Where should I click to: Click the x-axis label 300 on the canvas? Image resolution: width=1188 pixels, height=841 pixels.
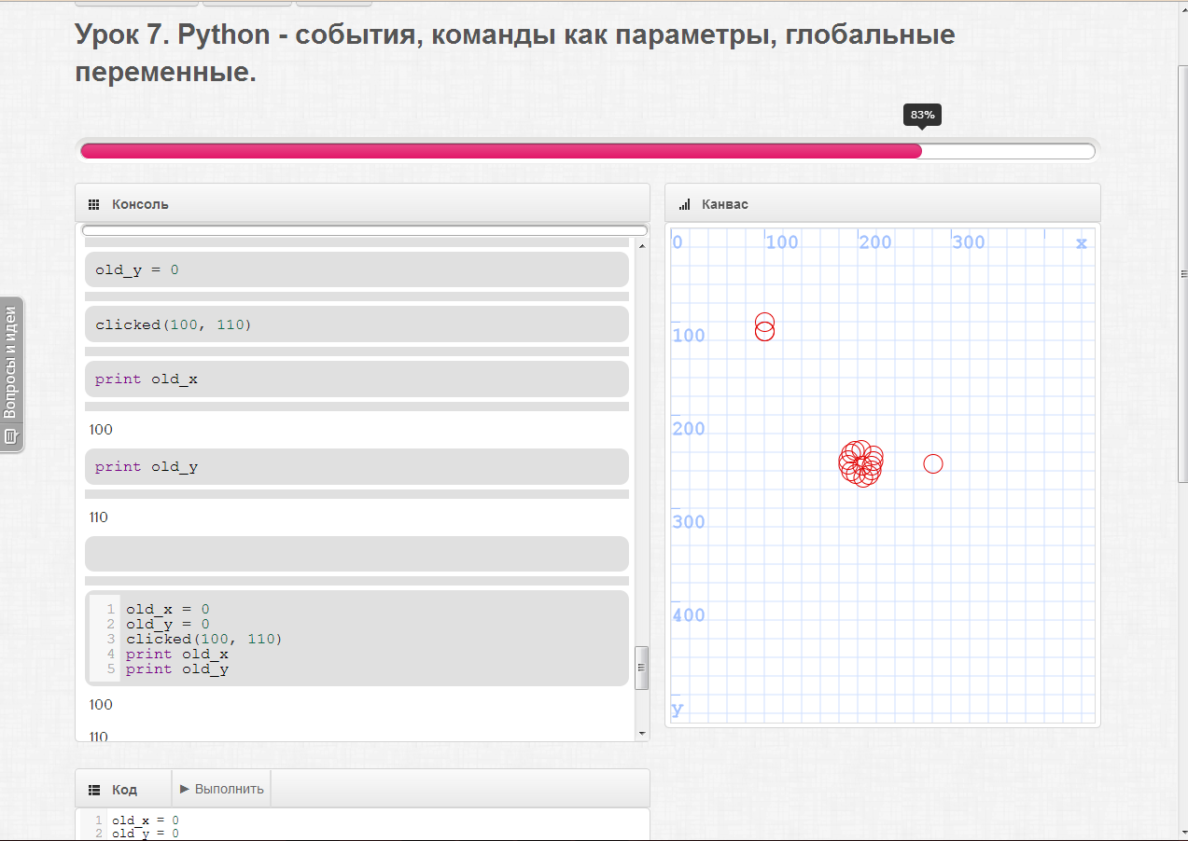[969, 242]
